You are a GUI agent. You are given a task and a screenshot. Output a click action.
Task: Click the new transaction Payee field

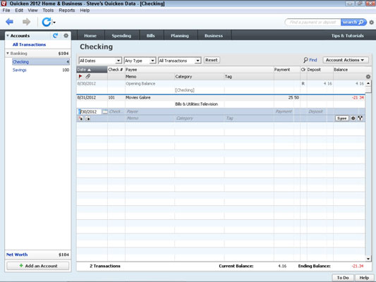(x=200, y=111)
